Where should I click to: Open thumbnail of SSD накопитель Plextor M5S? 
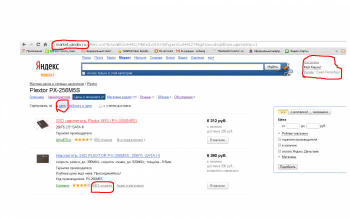[42, 124]
